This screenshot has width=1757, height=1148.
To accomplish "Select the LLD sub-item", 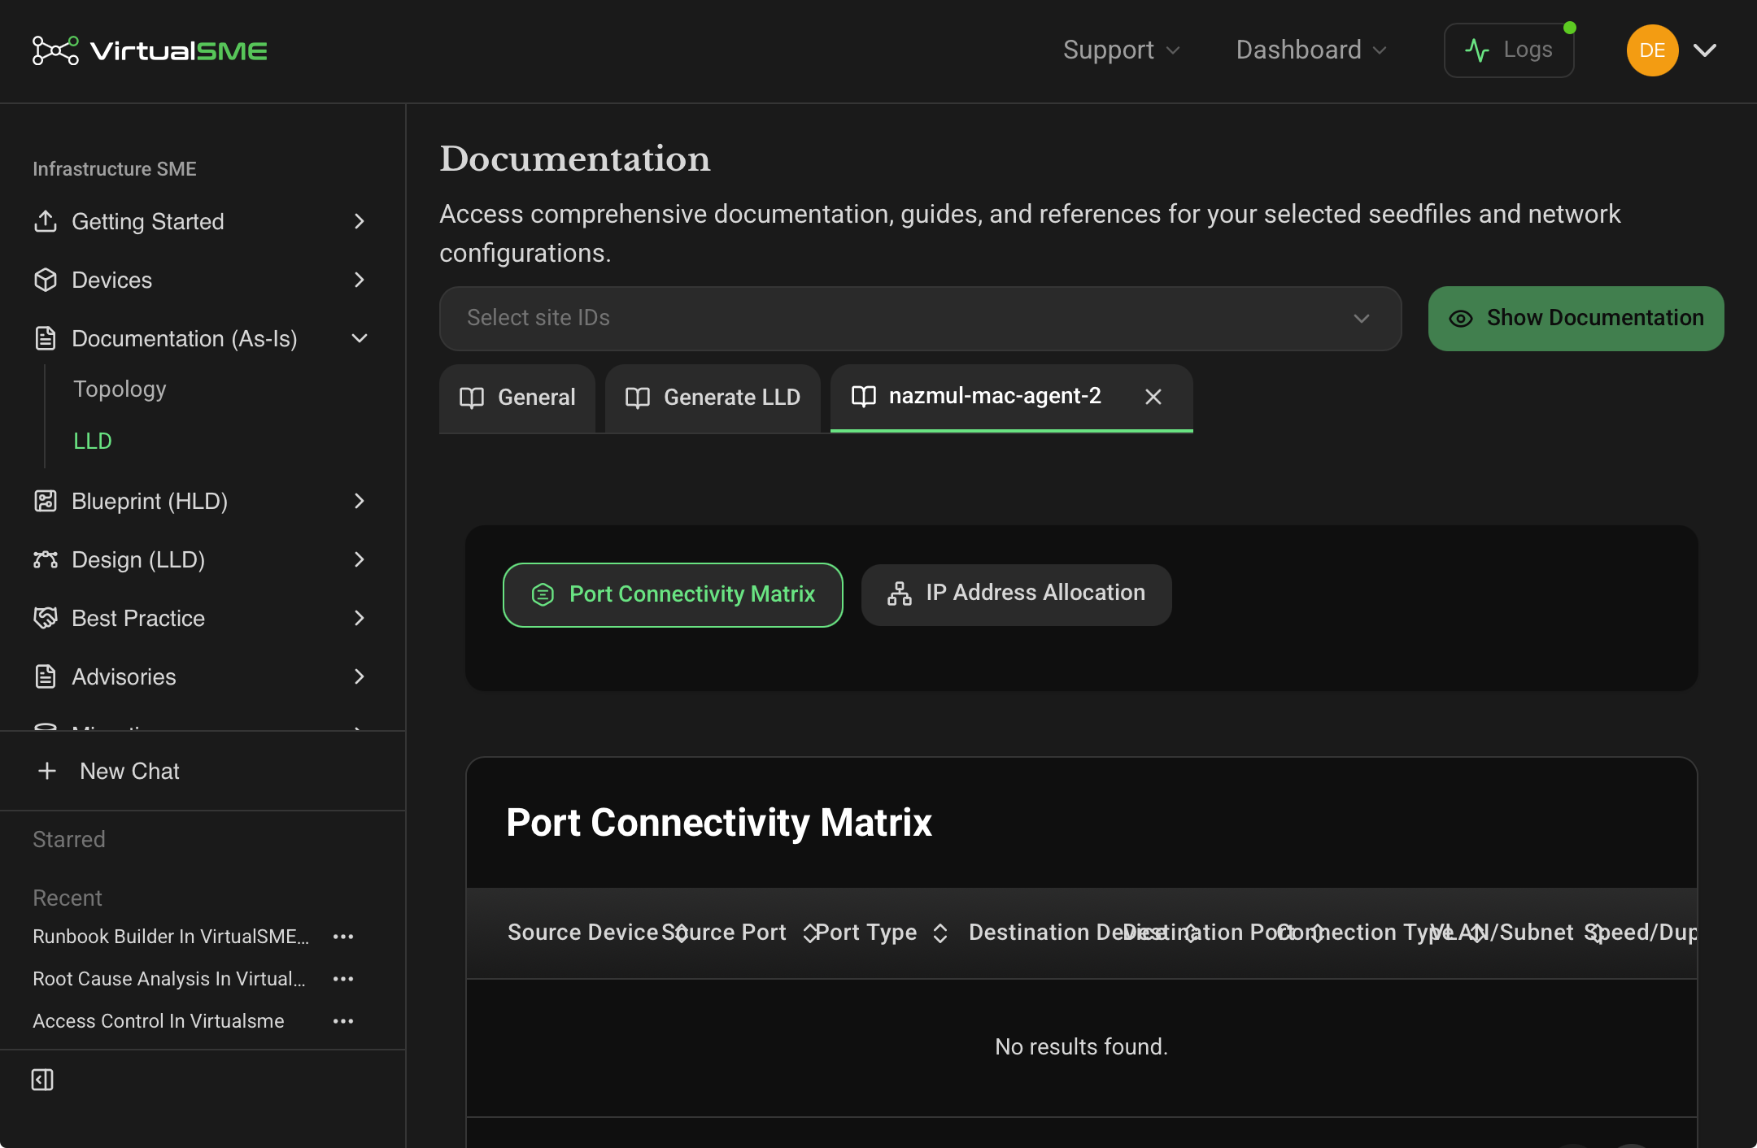I will point(93,441).
